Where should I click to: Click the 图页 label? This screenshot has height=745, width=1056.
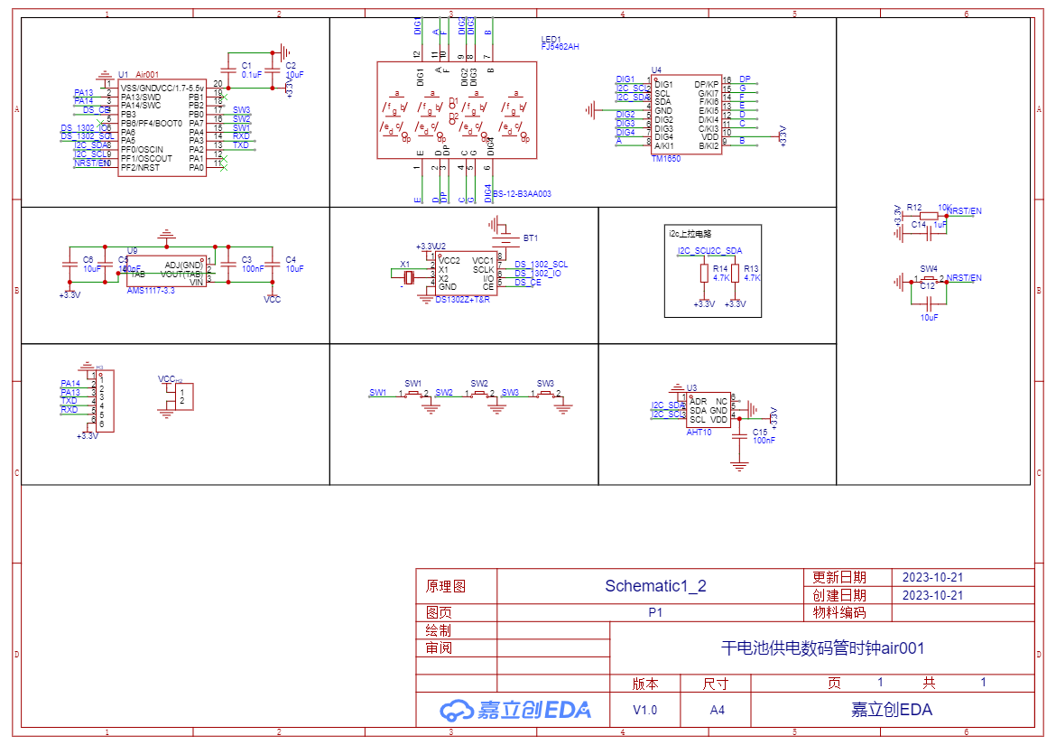[x=439, y=612]
